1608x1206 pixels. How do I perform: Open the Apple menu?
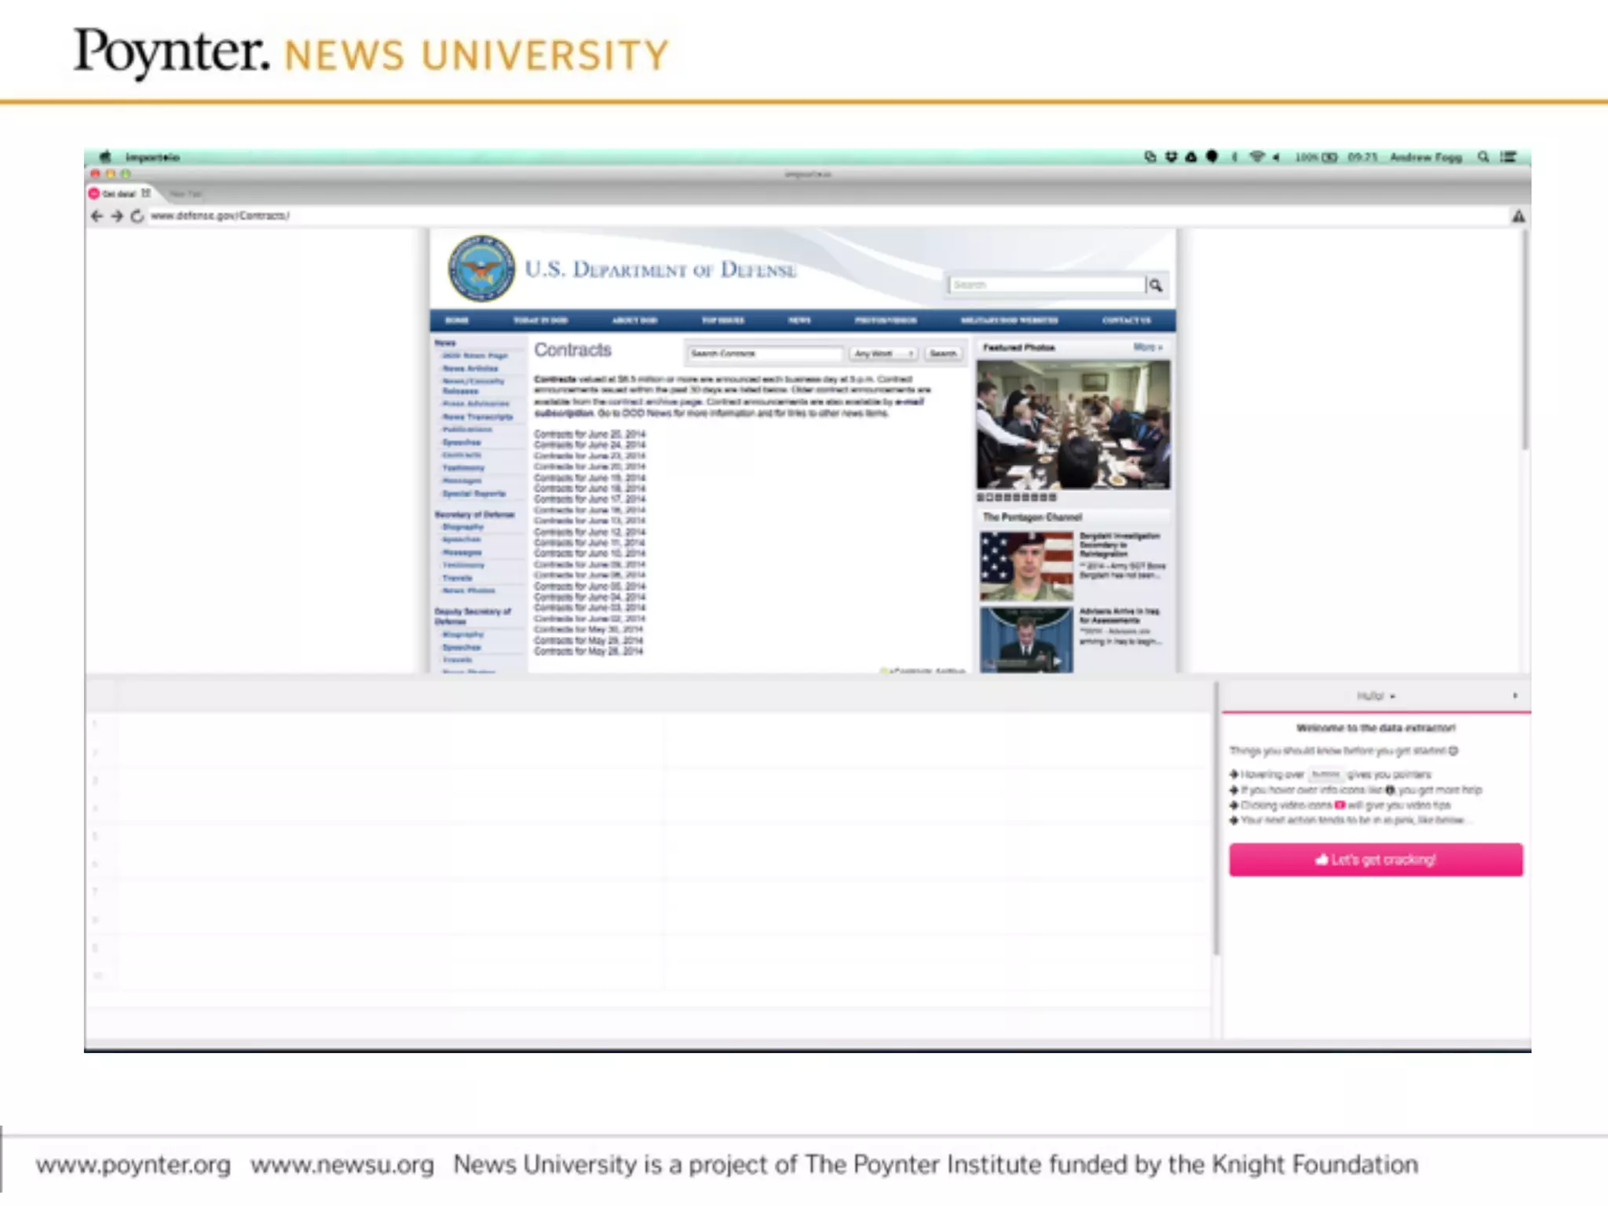tap(106, 157)
